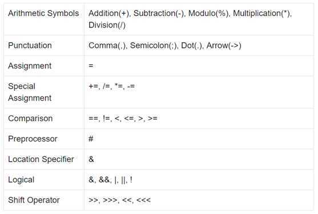Viewport: 318px width, 214px height.
Task: Click the equals sign in the Assignment row
Action: [91, 66]
